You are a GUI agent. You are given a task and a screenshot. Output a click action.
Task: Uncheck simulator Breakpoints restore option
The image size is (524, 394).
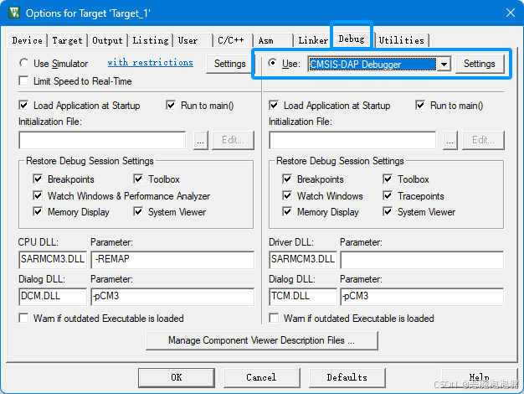pyautogui.click(x=38, y=179)
